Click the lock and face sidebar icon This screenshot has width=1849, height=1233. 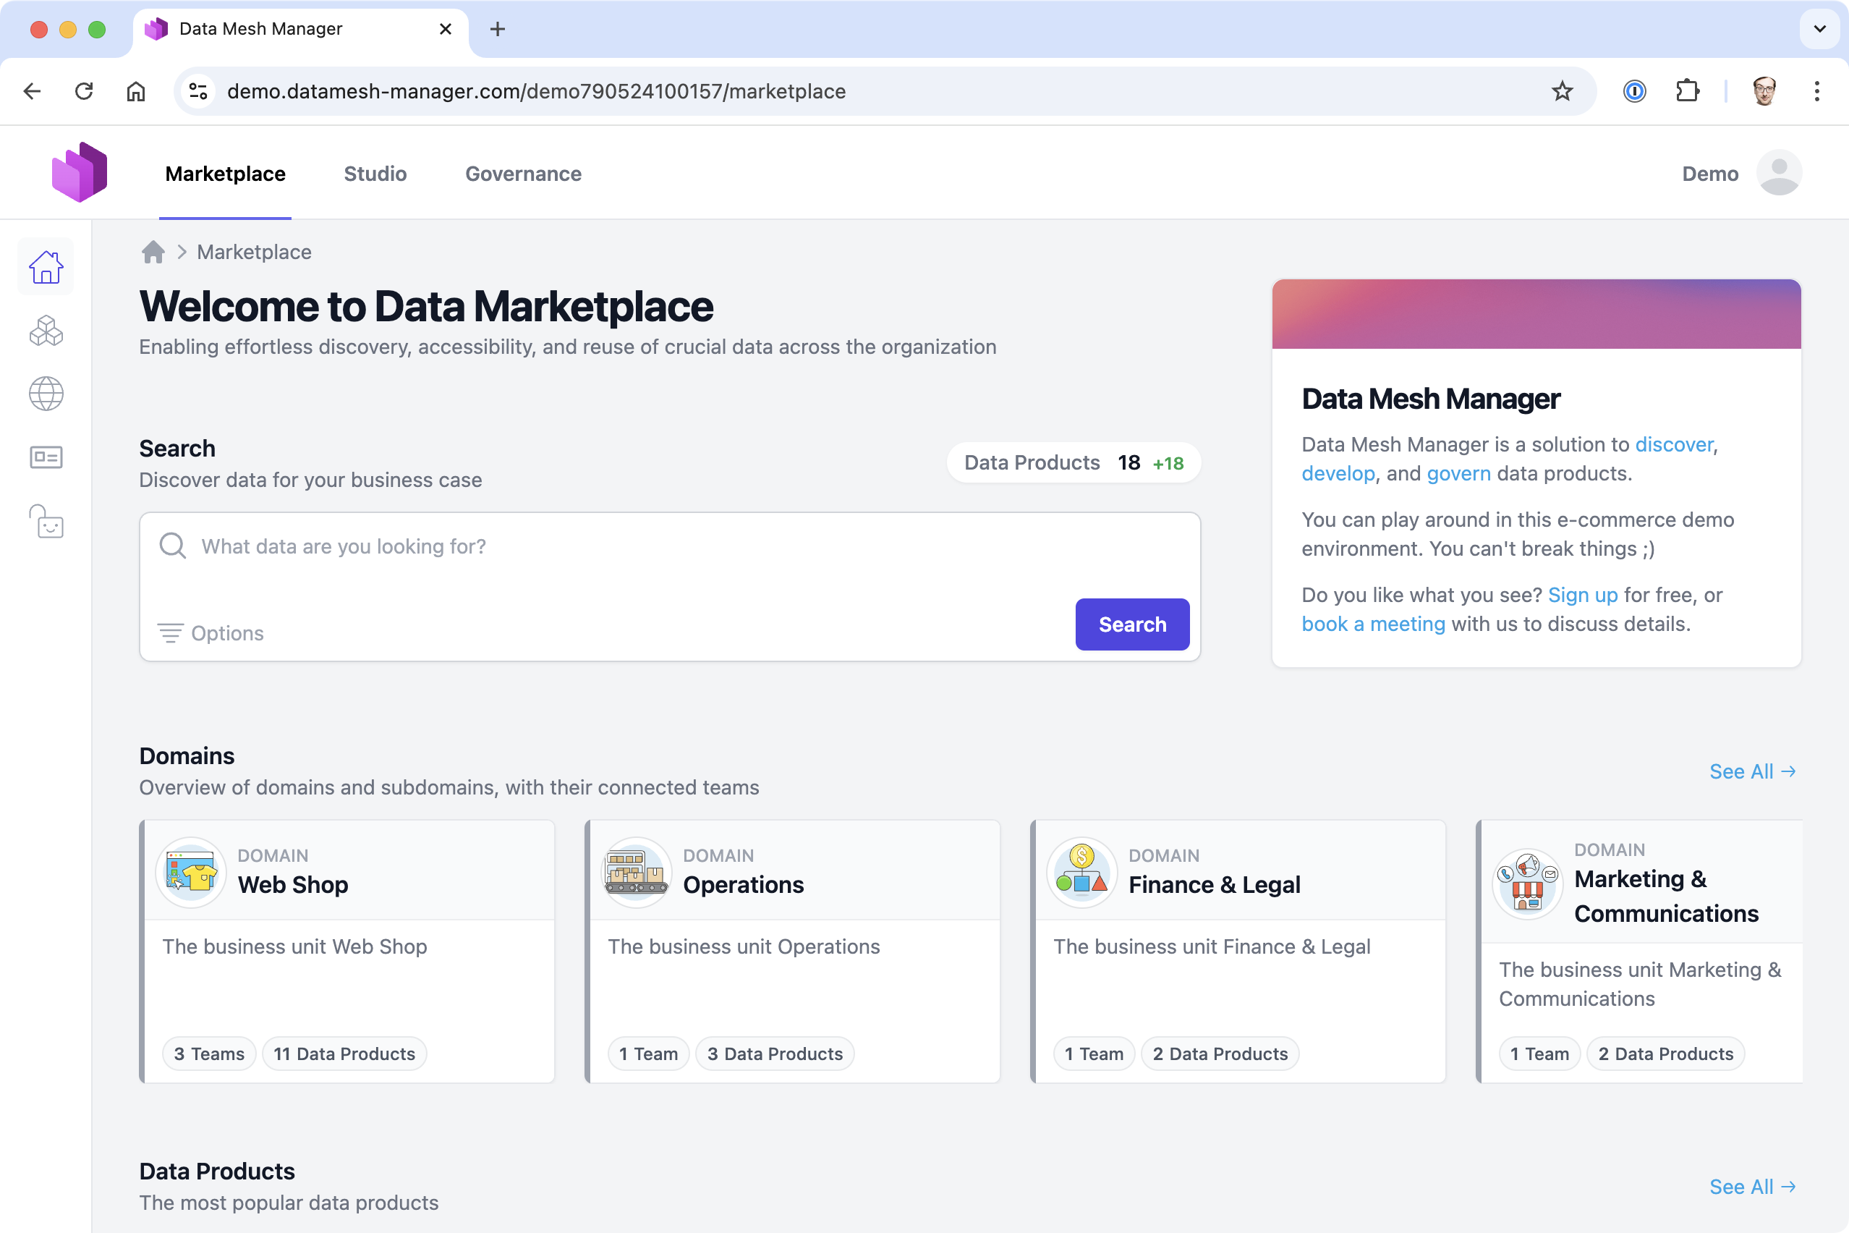click(x=46, y=522)
